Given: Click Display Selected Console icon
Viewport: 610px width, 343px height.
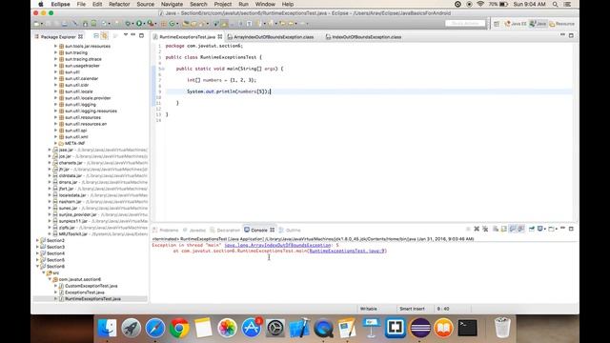Looking at the screenshot, I should pyautogui.click(x=540, y=229).
